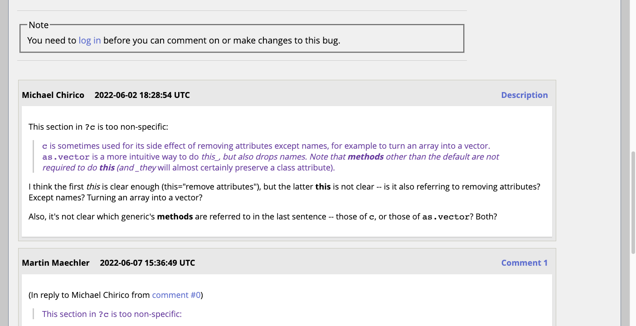Click the vertical scrollbar thumb

tap(633, 203)
